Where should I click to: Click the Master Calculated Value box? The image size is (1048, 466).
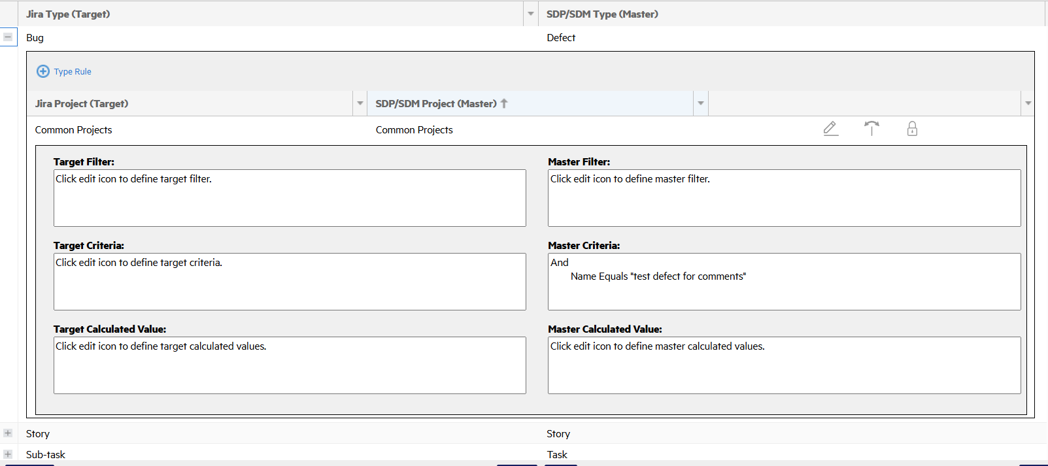coord(784,365)
